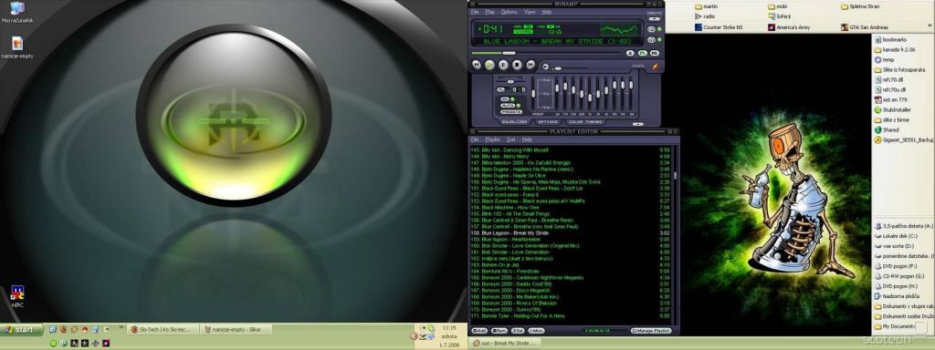Click the Winamp elapsed time display
Image resolution: width=935 pixels, height=350 pixels.
click(x=492, y=28)
